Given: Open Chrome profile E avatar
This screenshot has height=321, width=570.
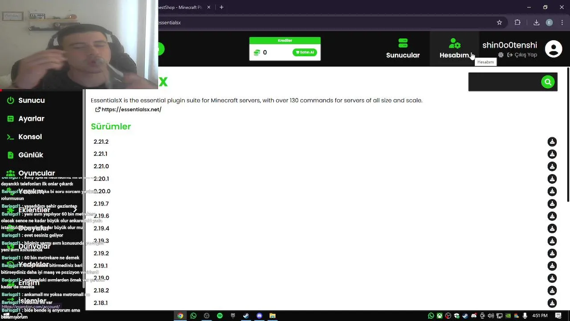Looking at the screenshot, I should coord(550,22).
